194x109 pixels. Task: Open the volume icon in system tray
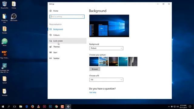(178, 107)
